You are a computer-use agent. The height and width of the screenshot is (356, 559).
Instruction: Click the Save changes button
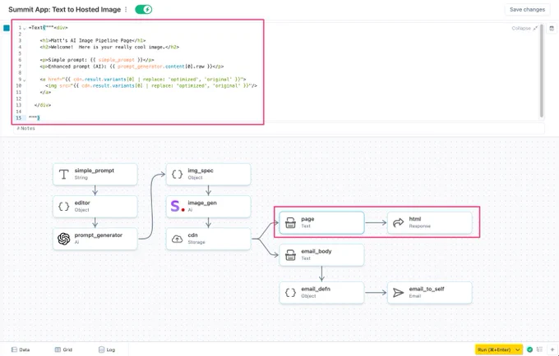(527, 10)
